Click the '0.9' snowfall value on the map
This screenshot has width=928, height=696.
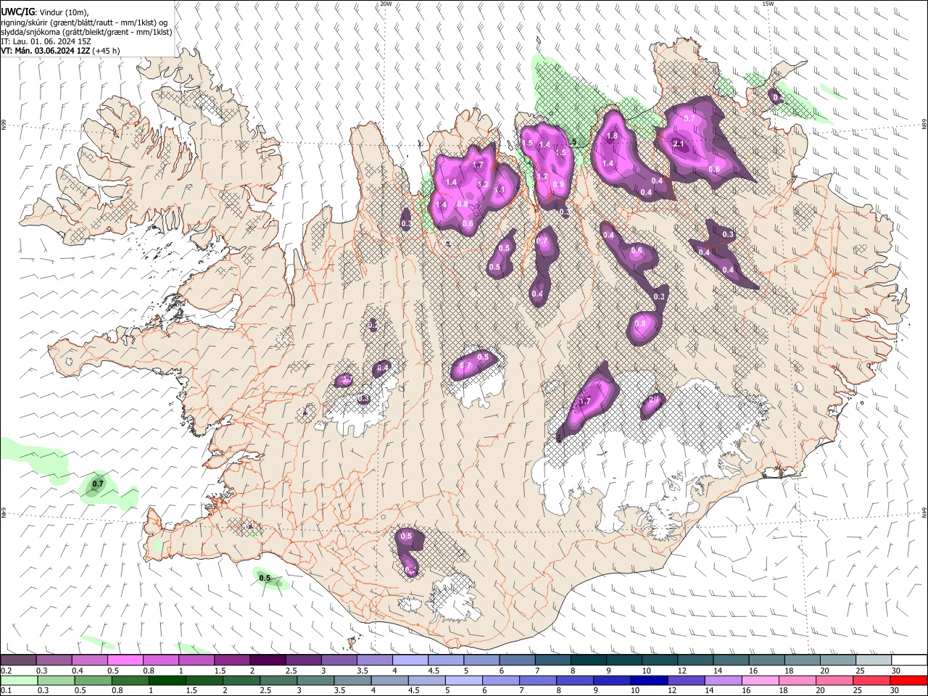pyautogui.click(x=558, y=185)
